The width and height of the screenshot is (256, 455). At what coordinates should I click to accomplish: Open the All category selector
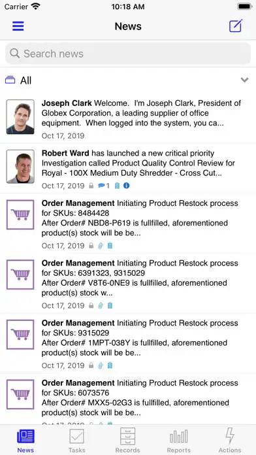click(128, 80)
